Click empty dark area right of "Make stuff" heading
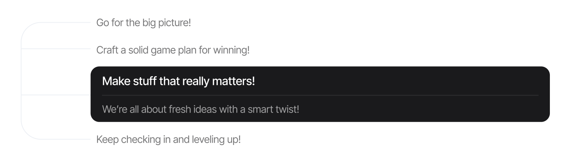This screenshot has width=571, height=161. click(x=401, y=81)
